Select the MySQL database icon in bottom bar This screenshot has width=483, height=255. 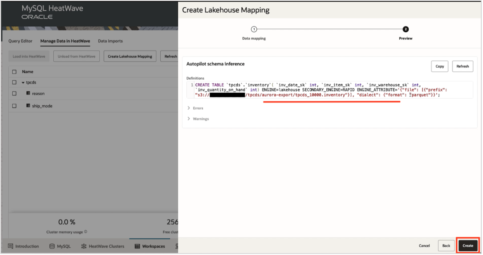51,246
